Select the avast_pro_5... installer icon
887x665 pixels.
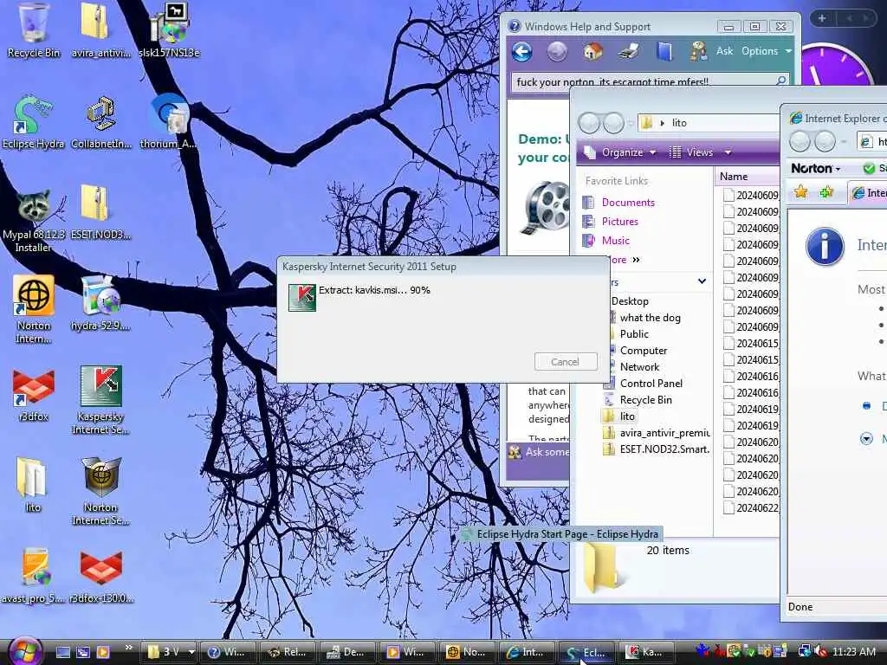33,576
